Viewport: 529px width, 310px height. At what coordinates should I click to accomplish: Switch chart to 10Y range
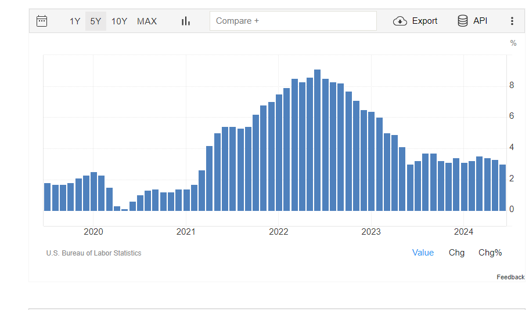[x=119, y=21]
